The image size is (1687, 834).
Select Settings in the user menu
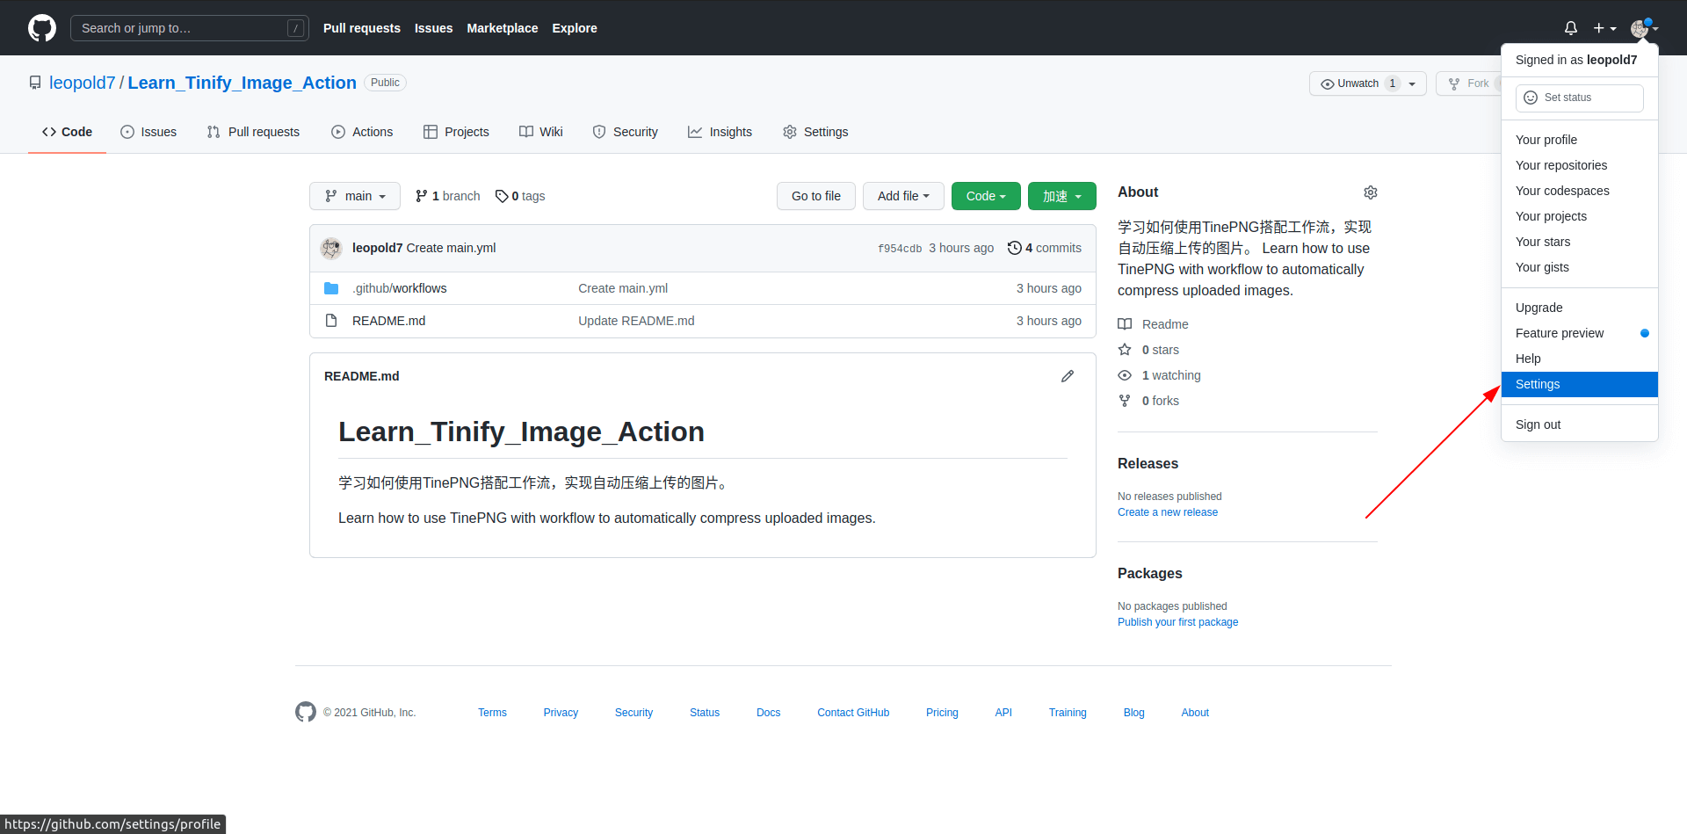[x=1538, y=384]
